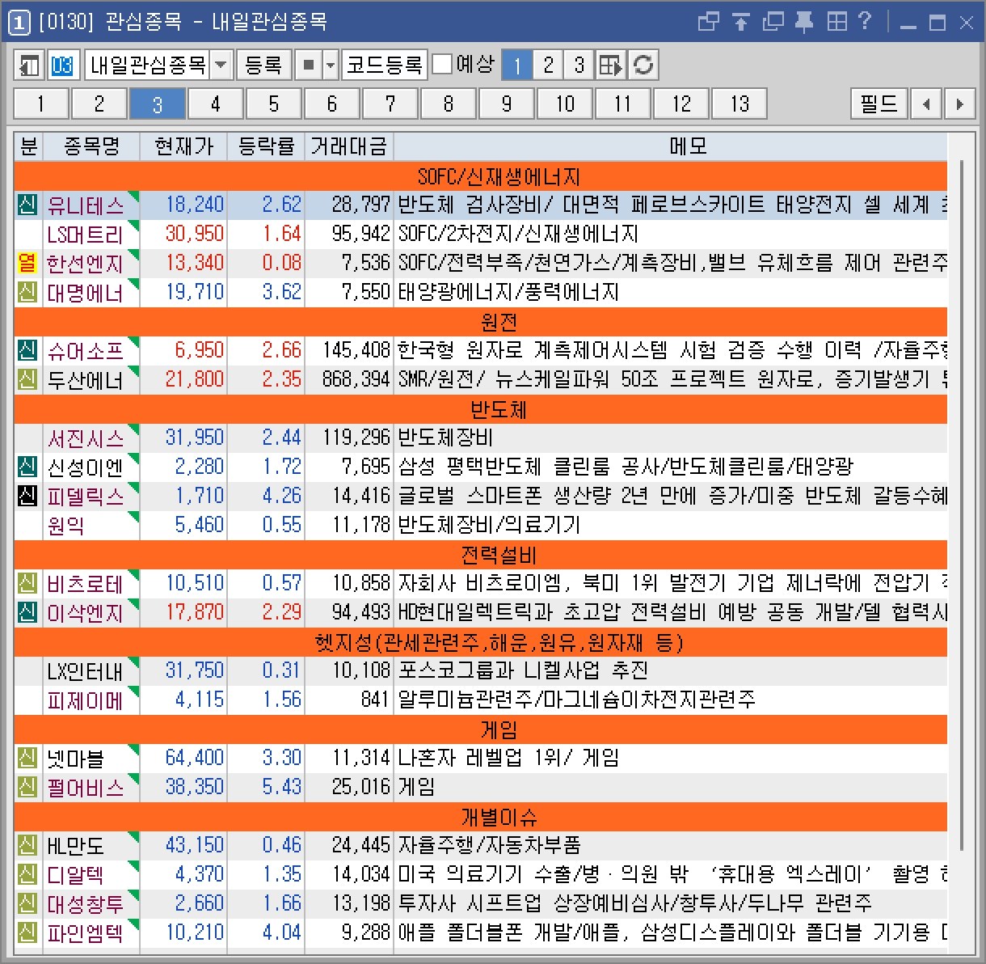The height and width of the screenshot is (964, 986).
Task: Click the 신 badge on 이삭엔지 row
Action: point(27,612)
